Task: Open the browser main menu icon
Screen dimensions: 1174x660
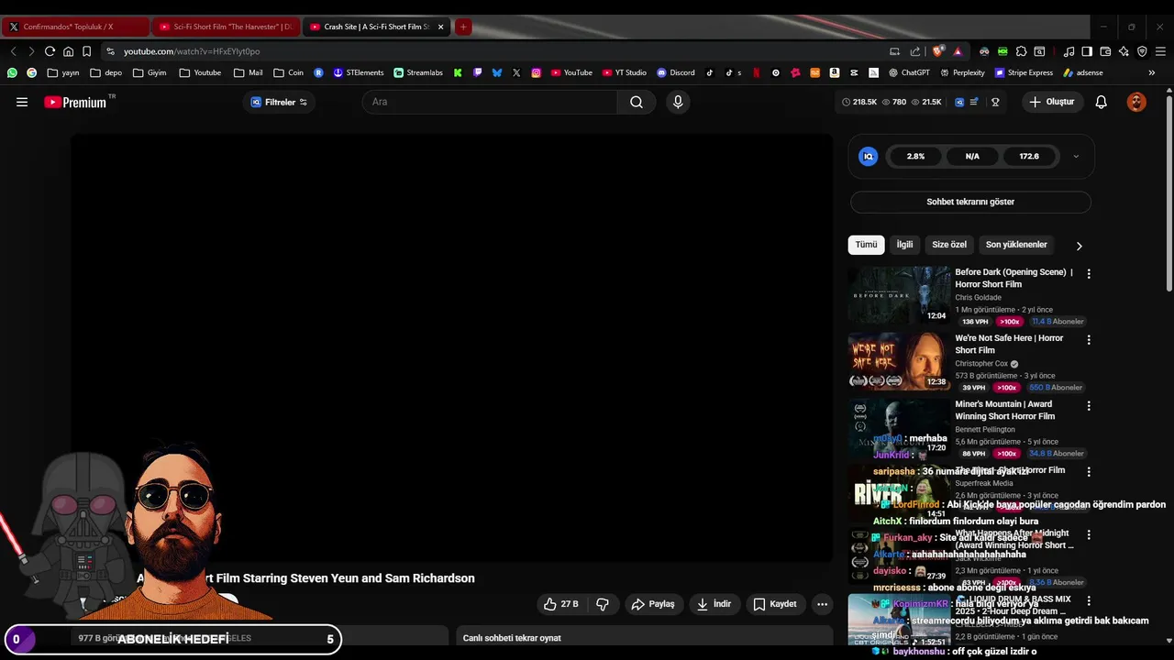Action: (x=1160, y=51)
